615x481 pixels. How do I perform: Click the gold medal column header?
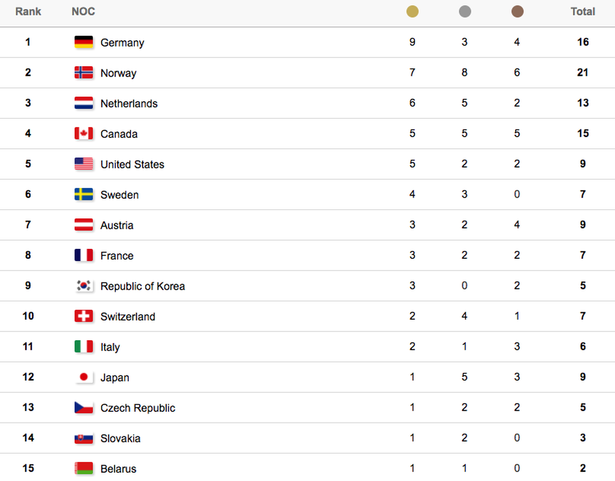pyautogui.click(x=412, y=12)
